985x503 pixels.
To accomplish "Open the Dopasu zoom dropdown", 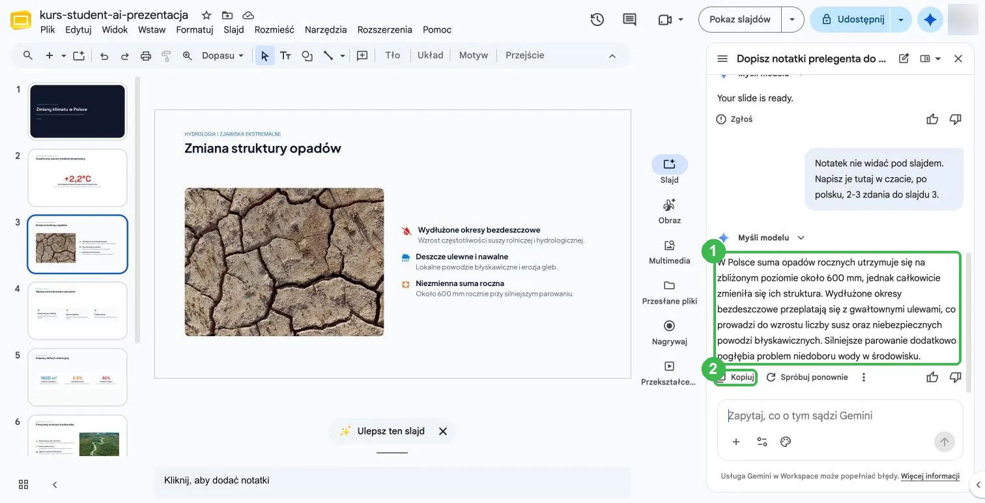I will [223, 55].
